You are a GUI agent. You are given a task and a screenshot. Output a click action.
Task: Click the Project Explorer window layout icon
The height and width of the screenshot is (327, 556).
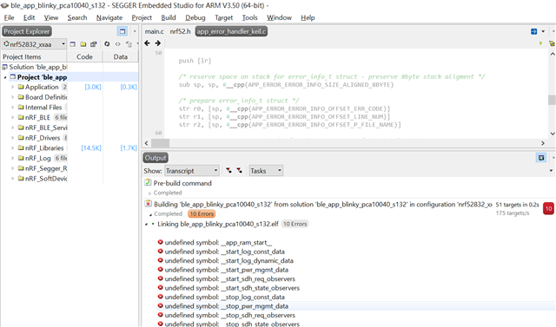[122, 31]
